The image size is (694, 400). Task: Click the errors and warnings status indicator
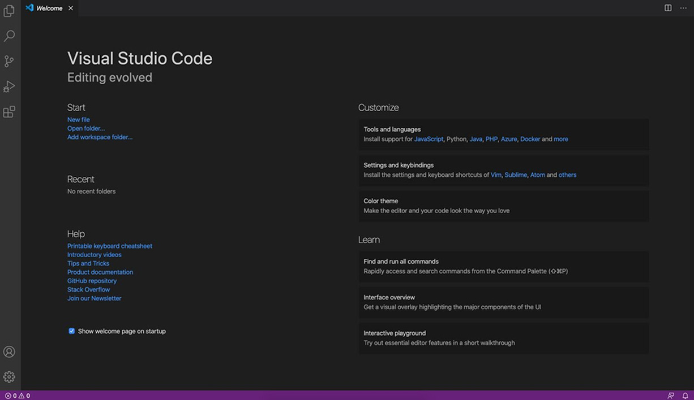pos(17,395)
